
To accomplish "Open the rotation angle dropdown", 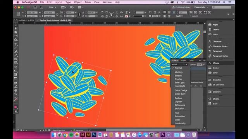I will click(x=97, y=12).
